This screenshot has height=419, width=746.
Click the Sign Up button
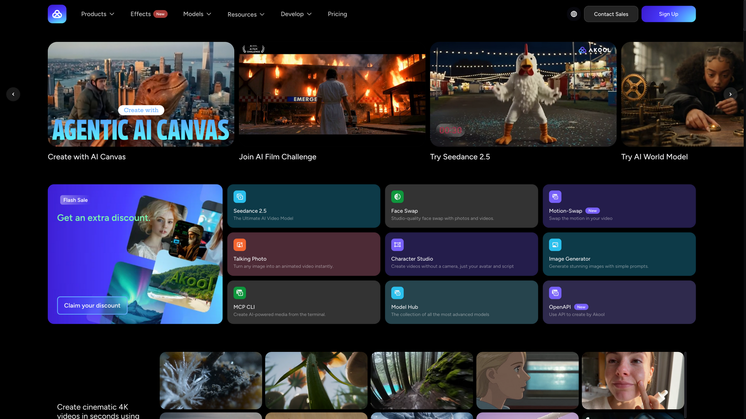pos(668,14)
